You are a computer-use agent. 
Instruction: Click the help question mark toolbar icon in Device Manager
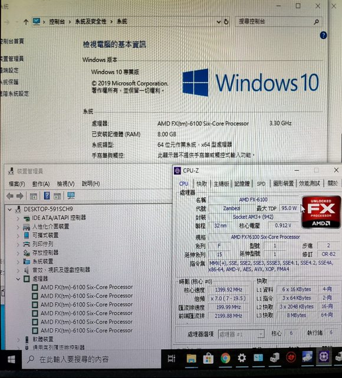click(x=47, y=195)
